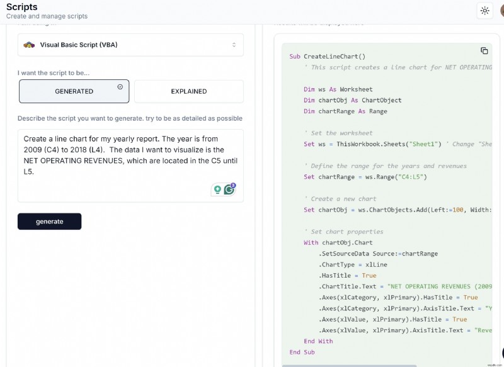Screen dimensions: 504x367
Task: Click the dropdown chevron arrows for language
Action: 234,45
